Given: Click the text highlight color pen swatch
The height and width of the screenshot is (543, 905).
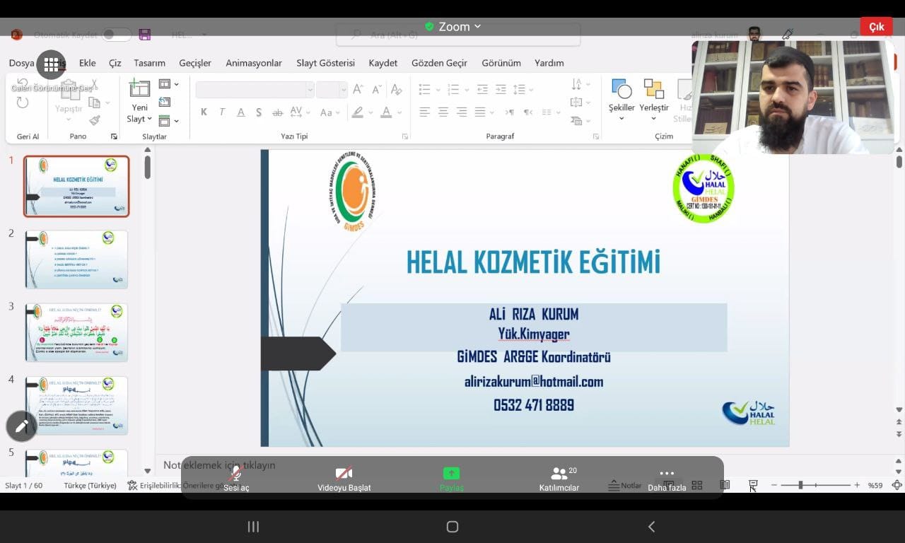Looking at the screenshot, I should tap(358, 112).
